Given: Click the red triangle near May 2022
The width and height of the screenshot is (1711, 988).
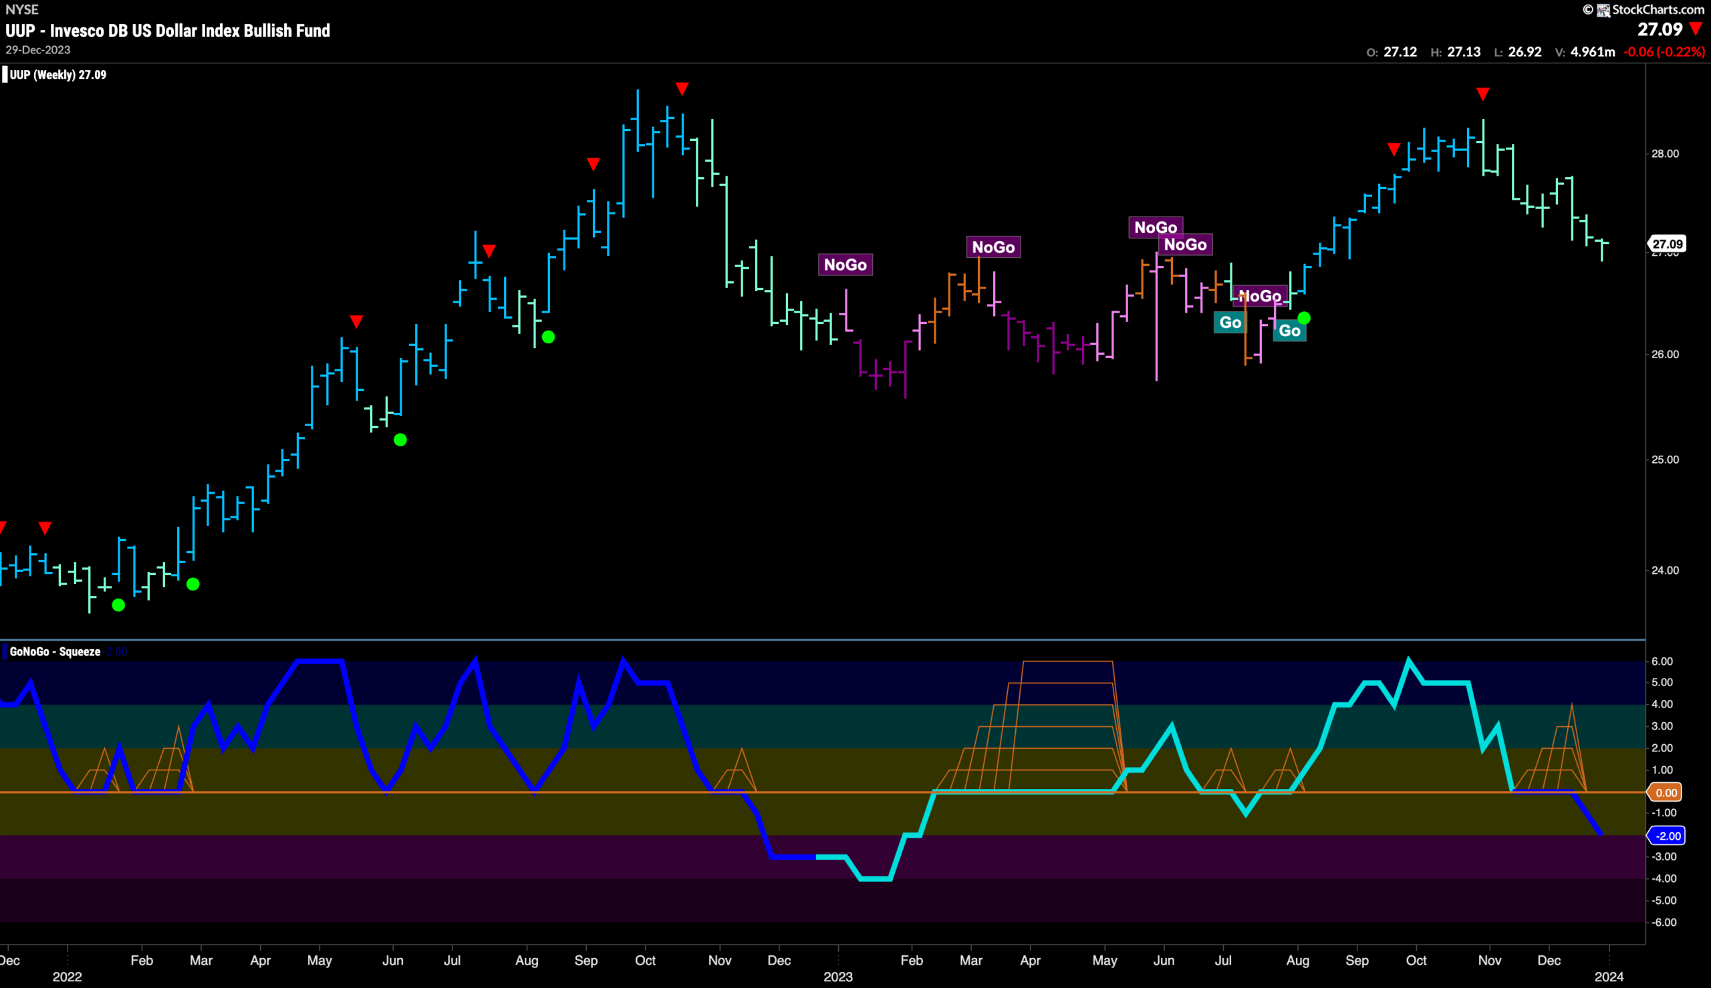Looking at the screenshot, I should point(356,321).
